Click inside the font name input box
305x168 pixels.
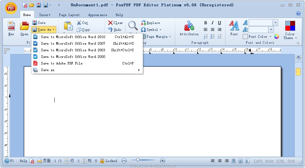(x=261, y=23)
